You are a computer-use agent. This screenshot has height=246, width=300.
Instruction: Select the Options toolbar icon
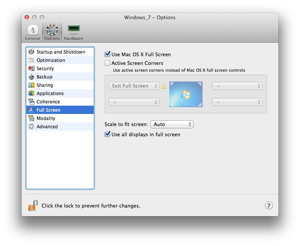pos(52,32)
